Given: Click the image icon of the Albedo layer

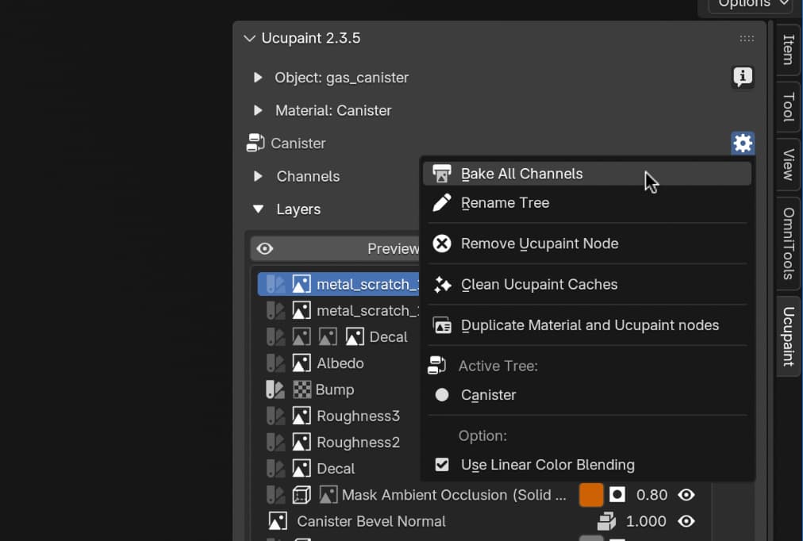Looking at the screenshot, I should [x=302, y=363].
